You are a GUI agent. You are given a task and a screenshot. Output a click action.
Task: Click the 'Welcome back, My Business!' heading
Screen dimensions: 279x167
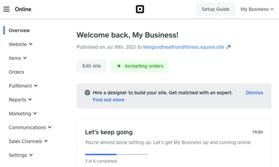coord(127,35)
